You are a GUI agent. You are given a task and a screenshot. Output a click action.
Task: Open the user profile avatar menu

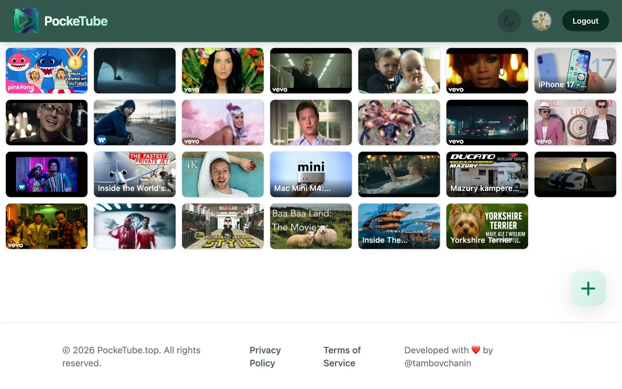541,20
